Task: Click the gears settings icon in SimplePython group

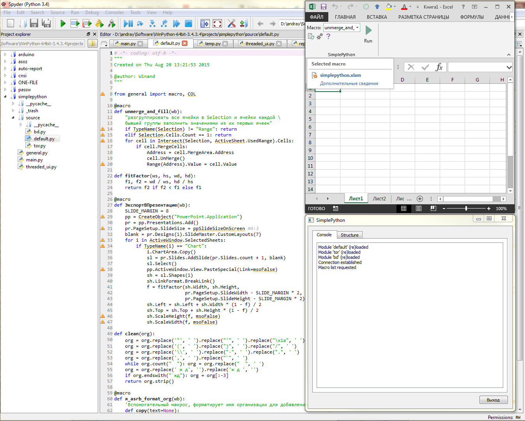Action: click(x=320, y=36)
